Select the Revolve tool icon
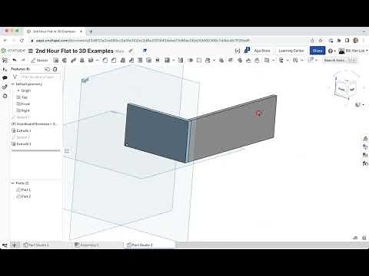 click(x=65, y=61)
